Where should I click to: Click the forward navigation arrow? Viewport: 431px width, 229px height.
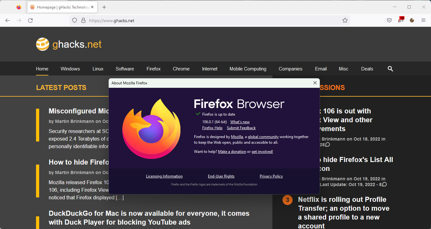(19, 20)
